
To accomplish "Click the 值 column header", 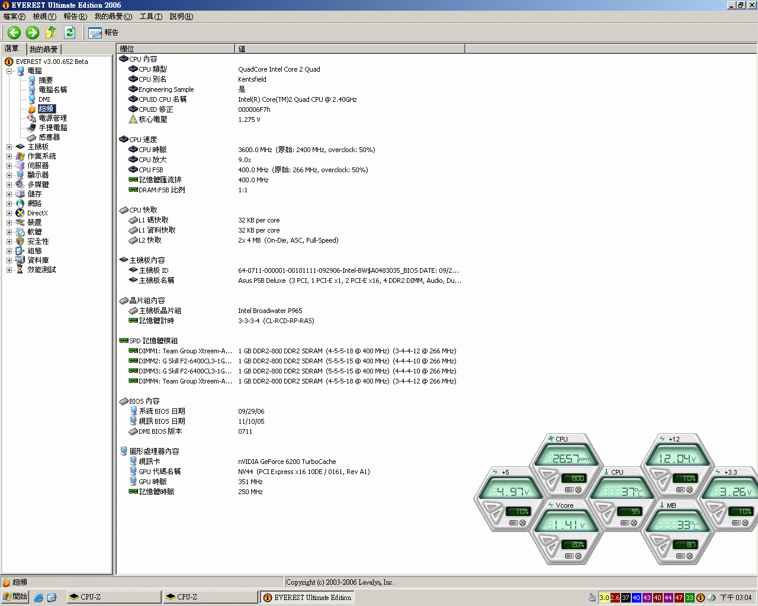I will coord(350,49).
